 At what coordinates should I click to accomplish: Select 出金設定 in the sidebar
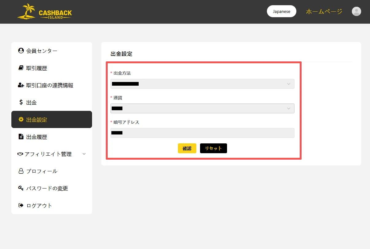tap(52, 119)
